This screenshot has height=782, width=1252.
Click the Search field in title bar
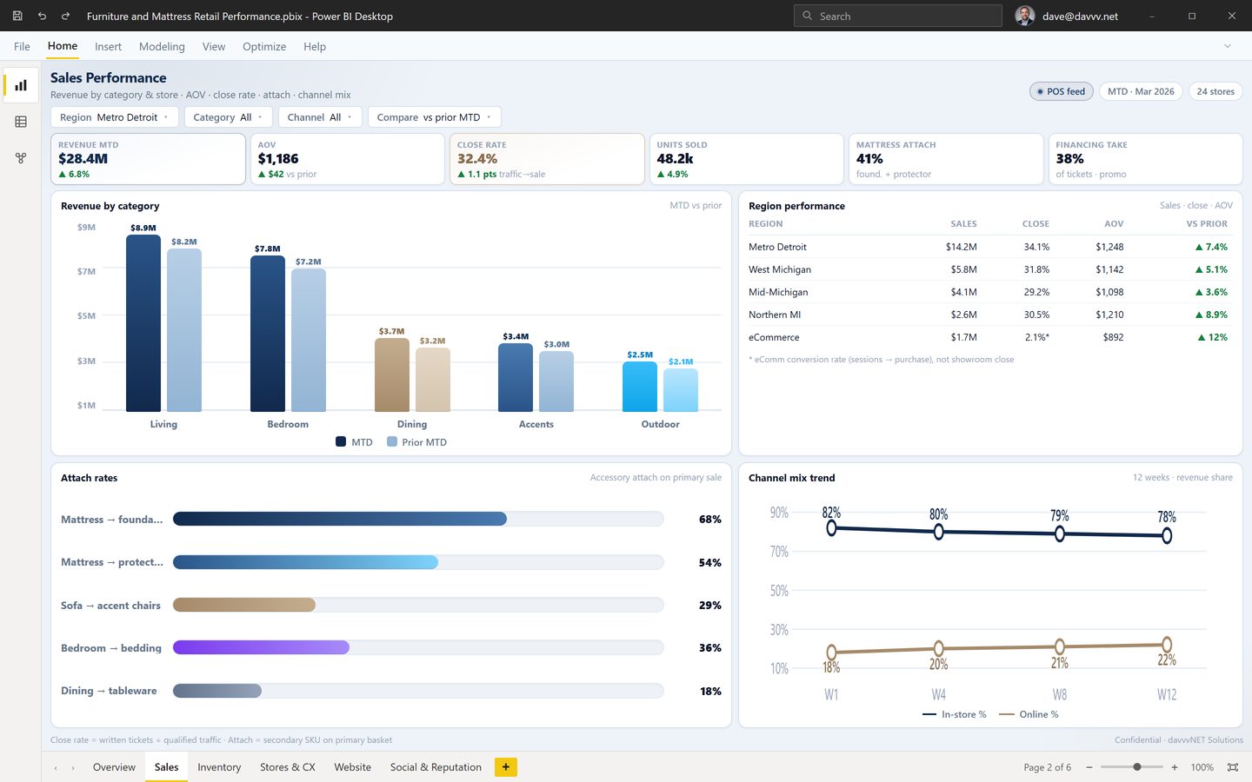(x=898, y=16)
